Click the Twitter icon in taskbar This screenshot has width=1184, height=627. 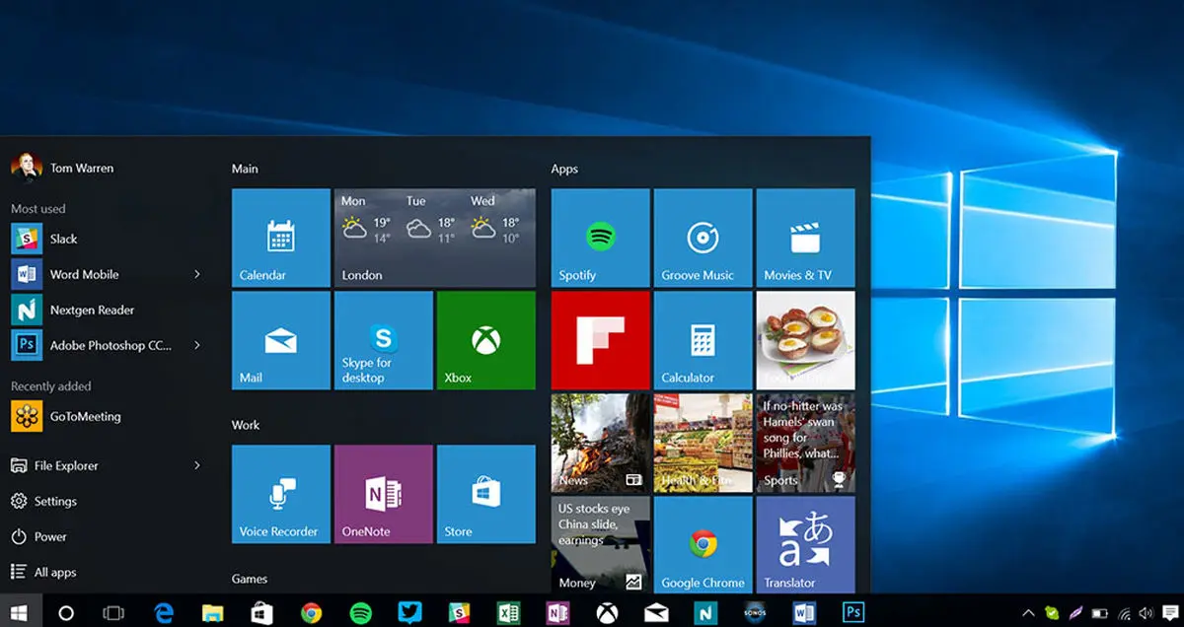click(409, 613)
